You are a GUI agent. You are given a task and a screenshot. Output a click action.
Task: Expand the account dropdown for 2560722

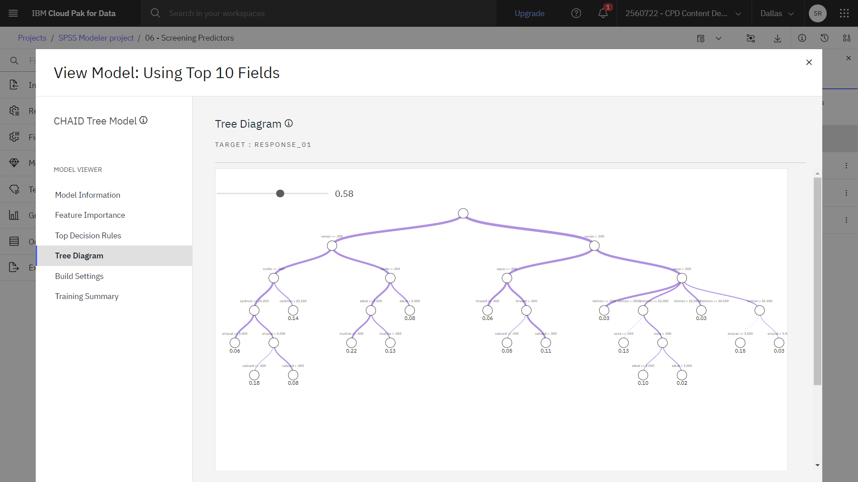point(739,13)
